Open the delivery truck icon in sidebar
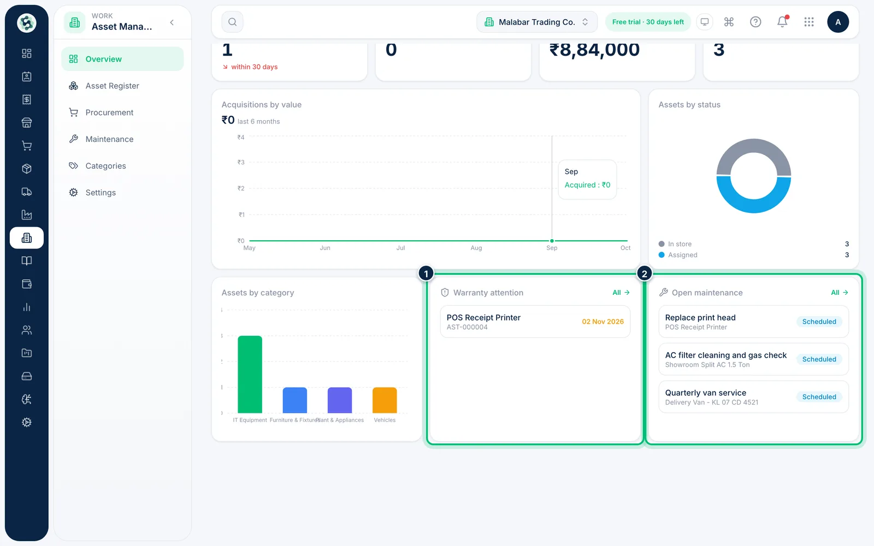This screenshot has width=874, height=546. click(26, 192)
